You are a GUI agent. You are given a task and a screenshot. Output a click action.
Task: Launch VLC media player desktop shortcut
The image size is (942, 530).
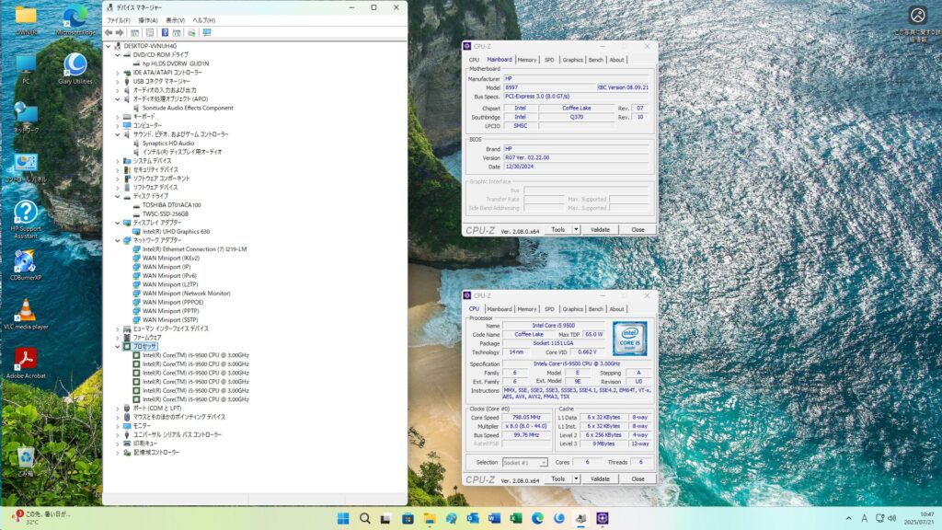pos(27,311)
